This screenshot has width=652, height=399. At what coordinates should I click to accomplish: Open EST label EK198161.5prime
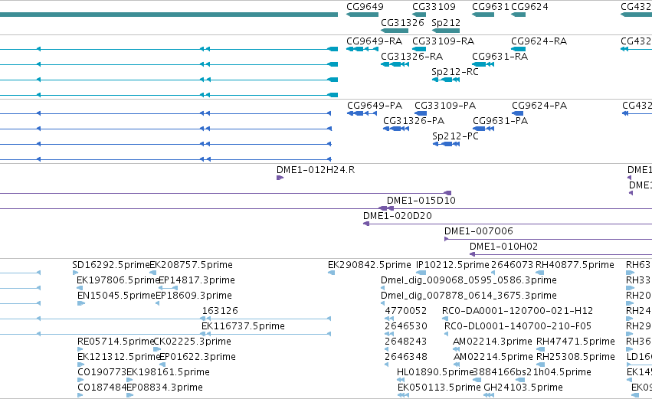(168, 372)
